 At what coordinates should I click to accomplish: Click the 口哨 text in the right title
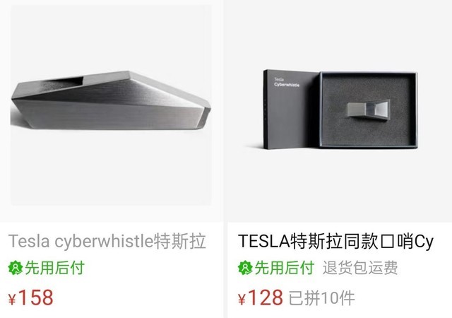click(398, 241)
